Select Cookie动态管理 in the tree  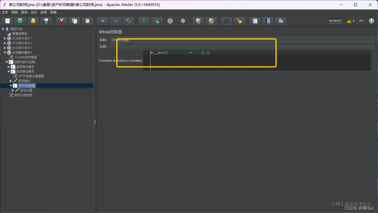[x=26, y=57]
